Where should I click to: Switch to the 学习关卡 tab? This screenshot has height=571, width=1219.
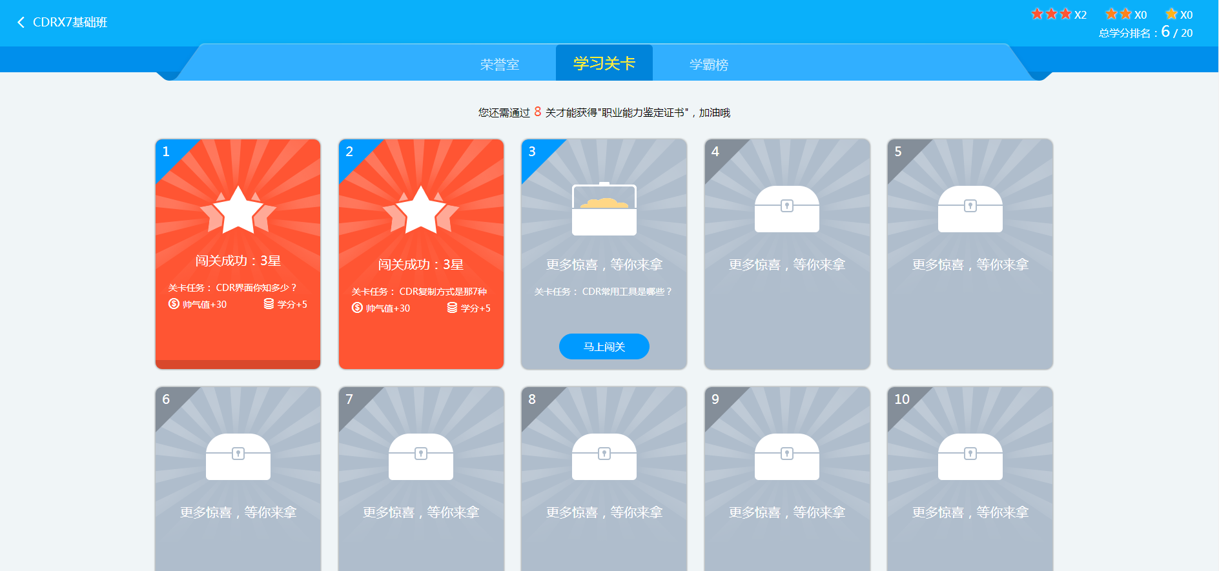[x=604, y=63]
